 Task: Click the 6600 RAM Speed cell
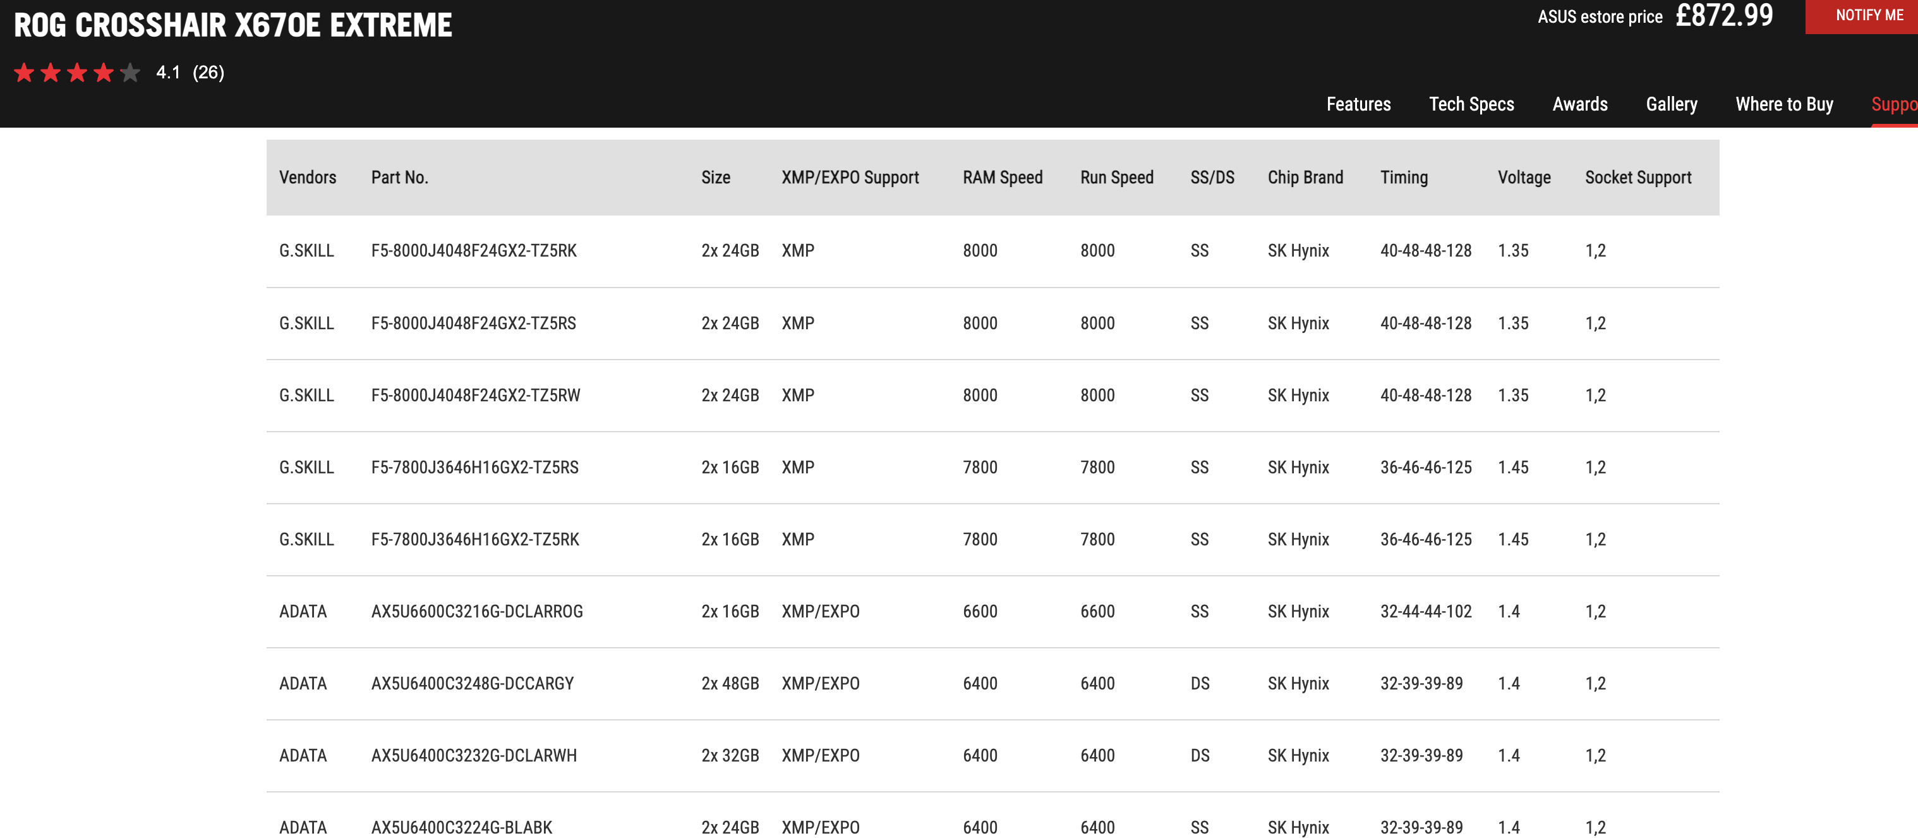point(980,612)
